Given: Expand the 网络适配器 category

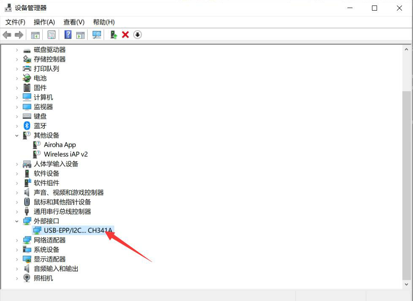Looking at the screenshot, I should tap(17, 240).
